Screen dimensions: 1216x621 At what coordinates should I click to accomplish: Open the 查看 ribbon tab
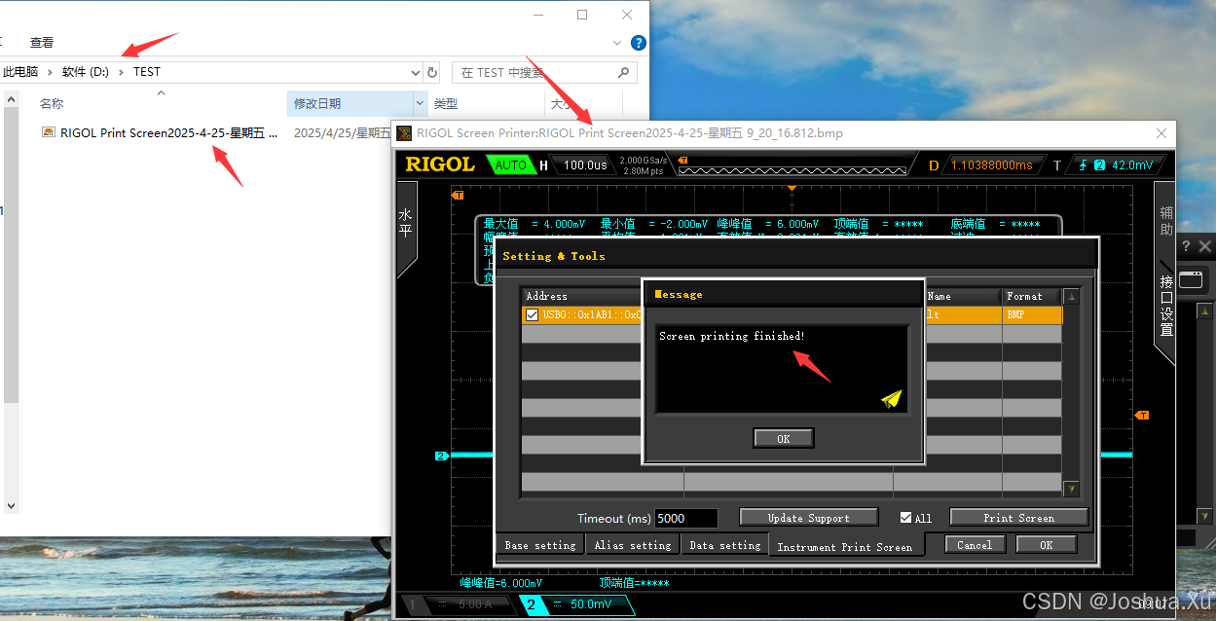[42, 43]
